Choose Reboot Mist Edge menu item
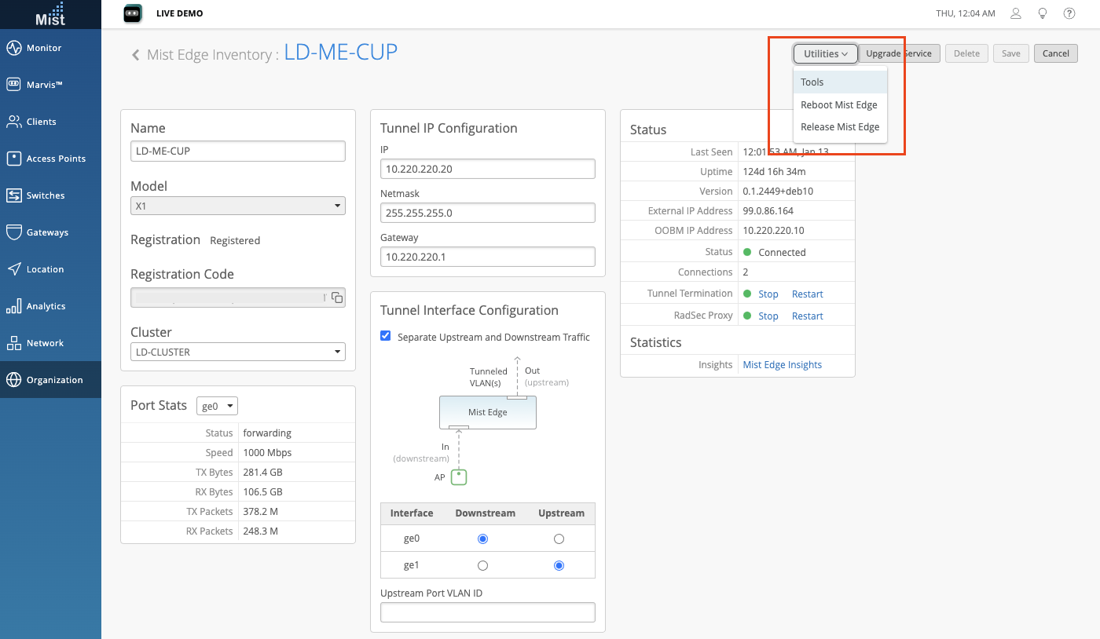This screenshot has width=1100, height=639. (x=841, y=104)
